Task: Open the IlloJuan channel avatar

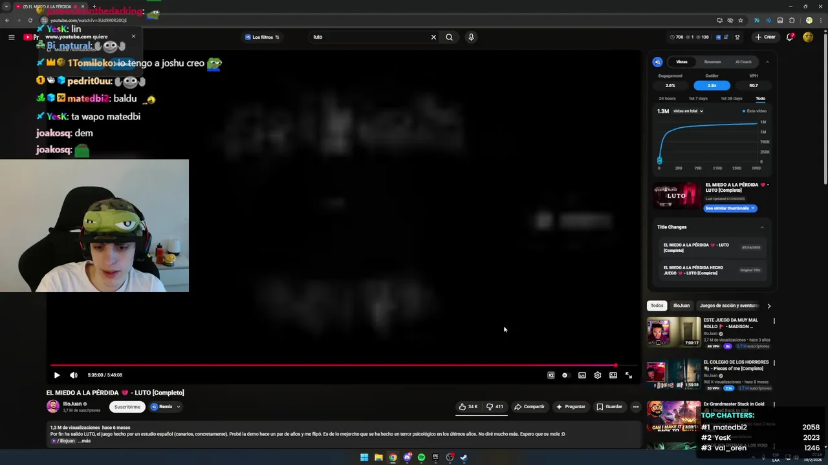Action: (x=52, y=406)
